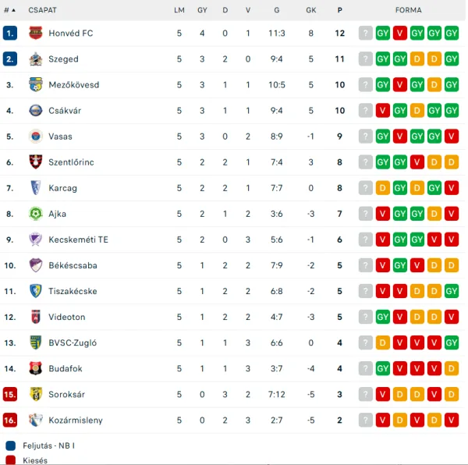Click Soroksár's grey question mark badge

click(x=365, y=394)
